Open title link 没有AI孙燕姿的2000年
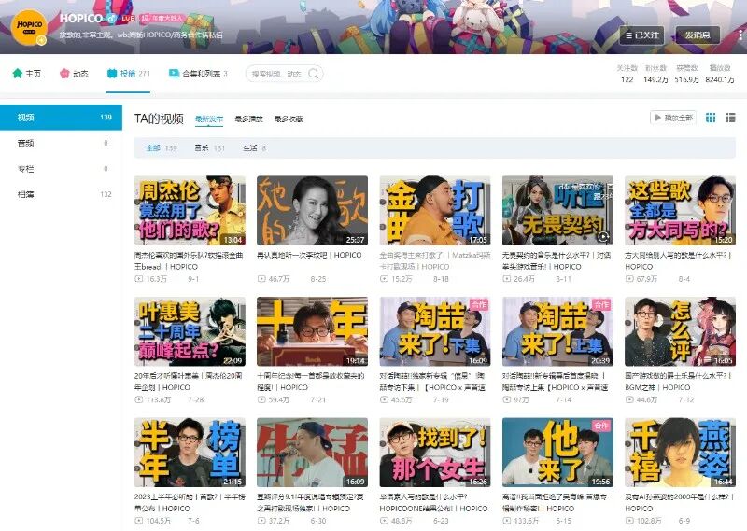 point(679,503)
